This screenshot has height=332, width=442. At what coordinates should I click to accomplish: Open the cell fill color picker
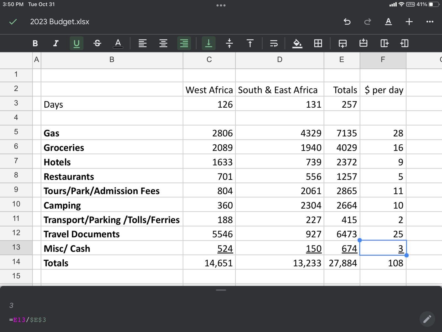[x=297, y=43]
